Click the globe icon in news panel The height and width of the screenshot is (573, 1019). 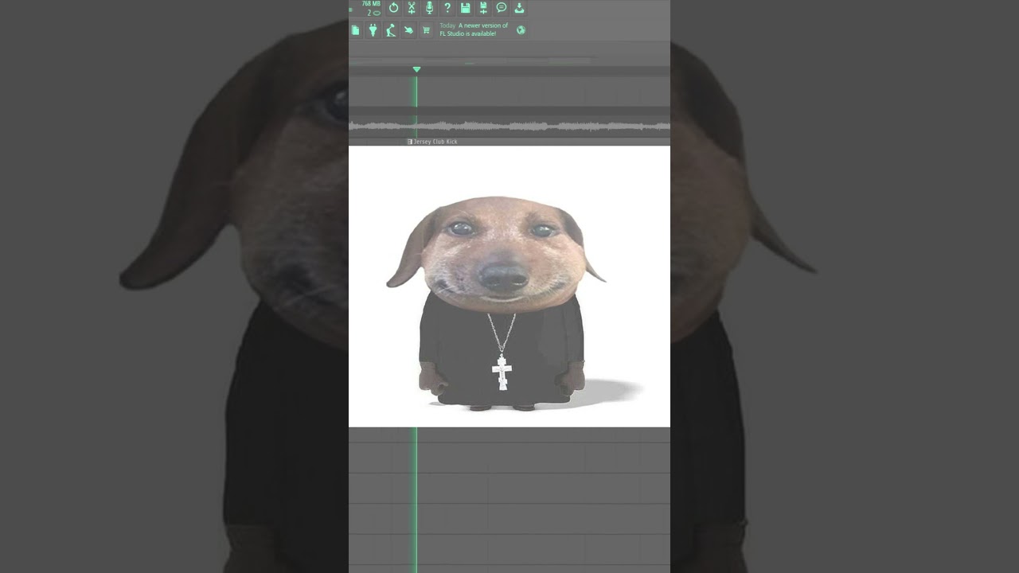[521, 30]
